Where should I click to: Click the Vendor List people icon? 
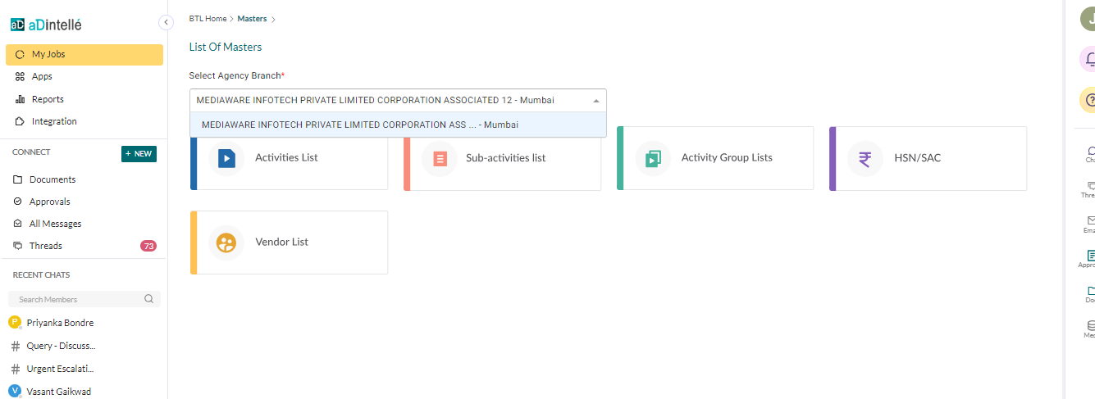pos(226,243)
